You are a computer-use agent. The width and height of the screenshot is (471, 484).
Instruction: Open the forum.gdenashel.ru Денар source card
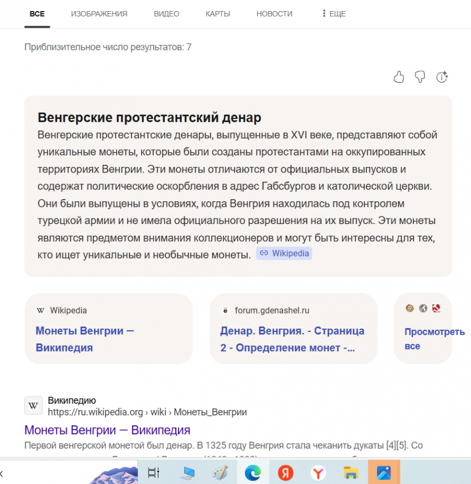(x=293, y=329)
